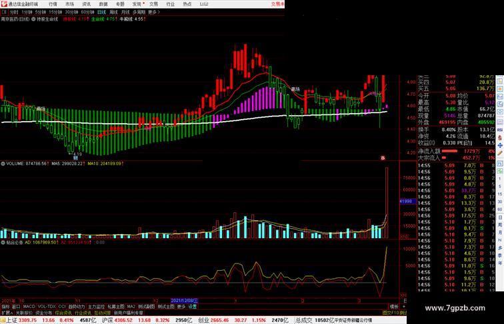Open the 关联报价 tab
This screenshot has width=504, height=324.
(x=24, y=313)
